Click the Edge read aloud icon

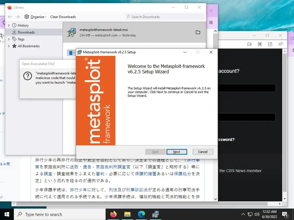click(x=281, y=44)
